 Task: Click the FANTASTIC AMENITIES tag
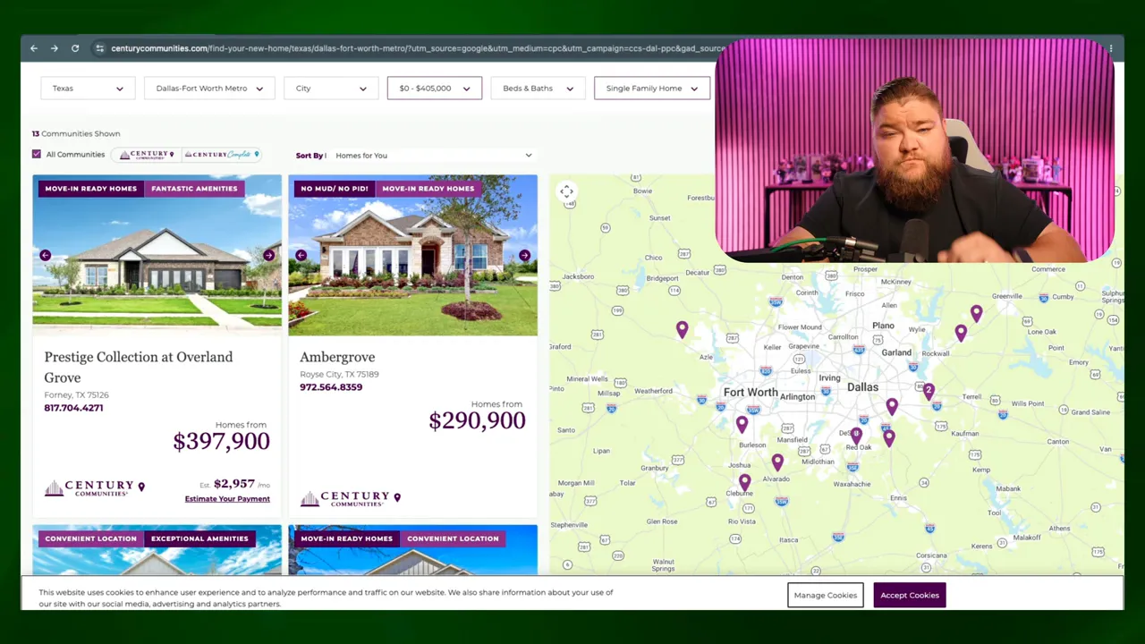coord(194,189)
